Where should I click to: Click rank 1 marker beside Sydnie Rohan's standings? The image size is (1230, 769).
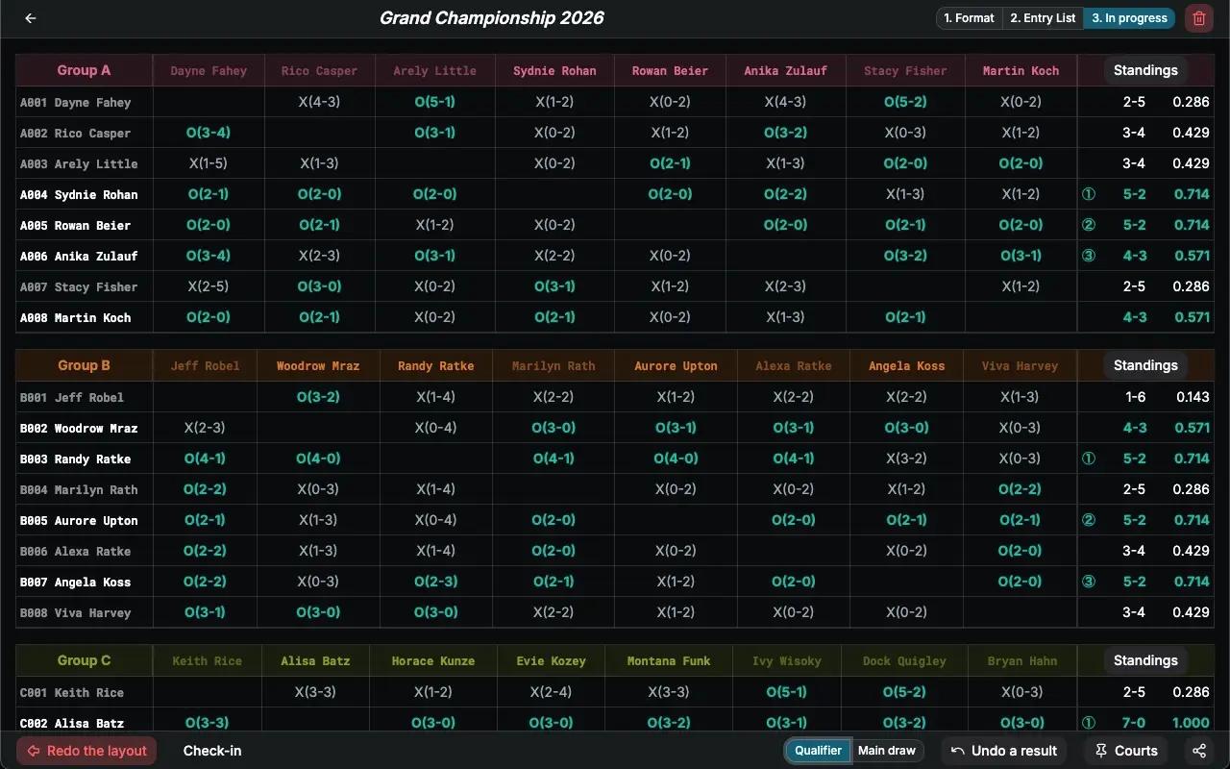click(1089, 194)
